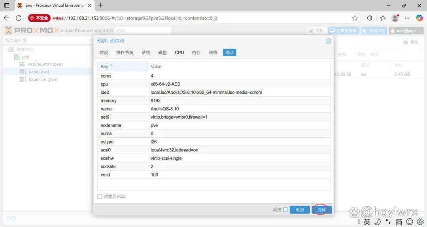This screenshot has width=427, height=227.
Task: Open the 服务器视图 server view dropdown
Action: [x=48, y=41]
